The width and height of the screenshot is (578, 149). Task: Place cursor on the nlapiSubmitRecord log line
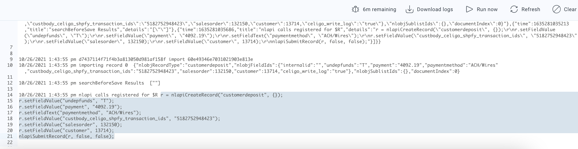66,136
